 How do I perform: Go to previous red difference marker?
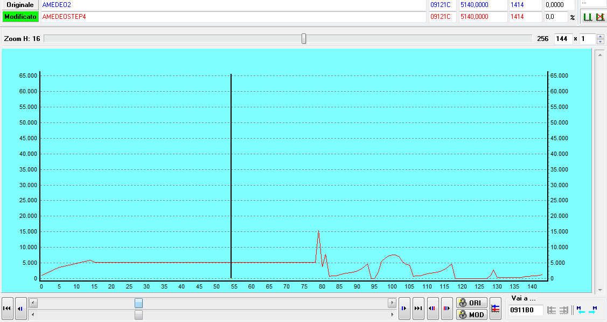pyautogui.click(x=432, y=308)
